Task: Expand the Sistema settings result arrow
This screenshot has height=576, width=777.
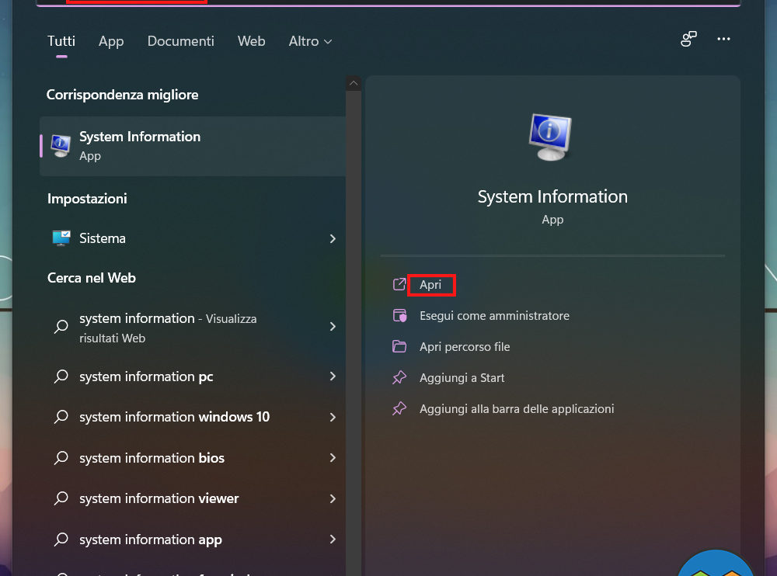Action: pos(333,239)
